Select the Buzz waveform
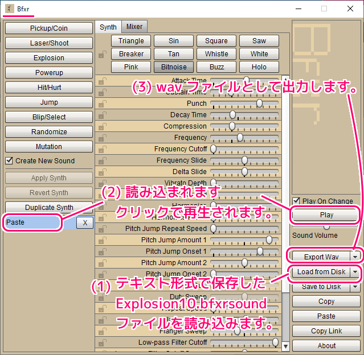Image resolution: width=364 pixels, height=355 pixels. click(x=216, y=67)
